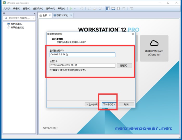The height and width of the screenshot is (140, 182).
Task: Click the library search input field
Action: tap(19, 18)
